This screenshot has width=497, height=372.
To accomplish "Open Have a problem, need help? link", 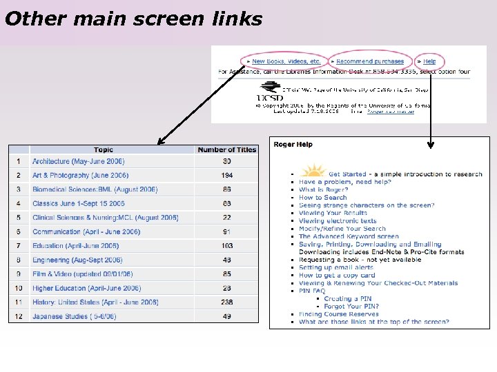I will click(x=345, y=182).
